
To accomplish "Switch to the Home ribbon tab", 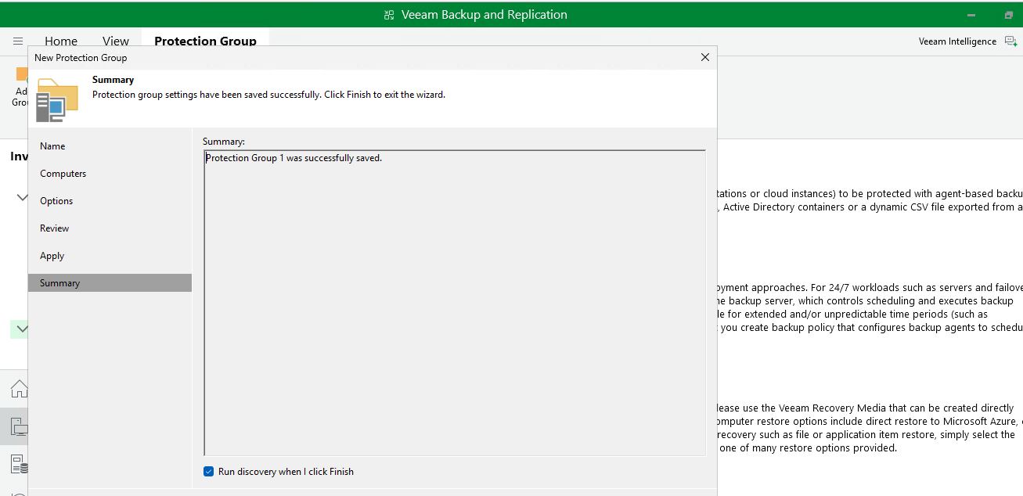I will (x=61, y=41).
